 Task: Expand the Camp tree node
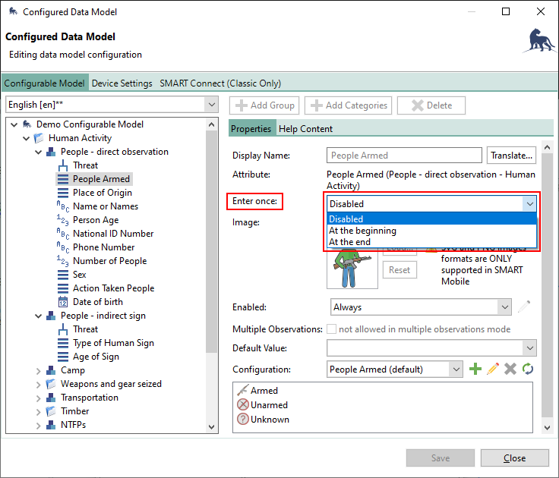tap(39, 370)
